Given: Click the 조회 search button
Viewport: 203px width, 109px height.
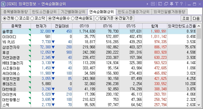Looking at the screenshot, I should point(186,18).
